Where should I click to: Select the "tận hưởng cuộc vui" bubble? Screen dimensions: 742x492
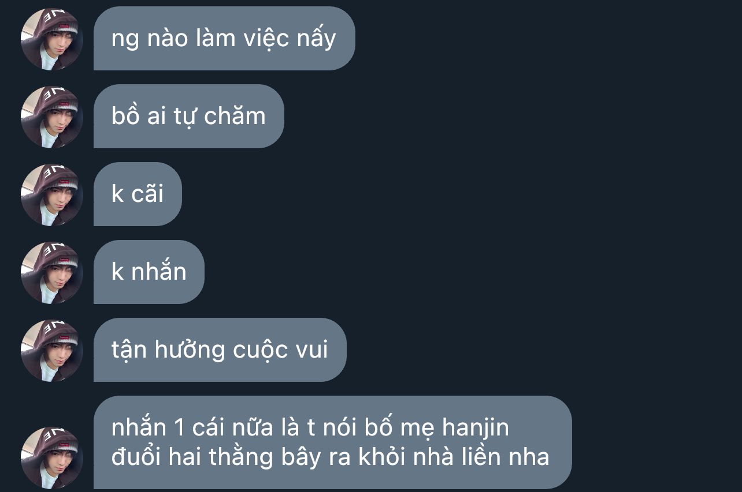pos(220,350)
